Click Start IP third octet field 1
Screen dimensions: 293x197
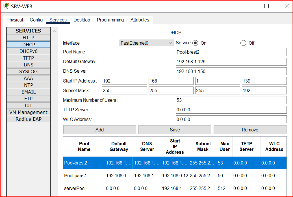pos(218,81)
